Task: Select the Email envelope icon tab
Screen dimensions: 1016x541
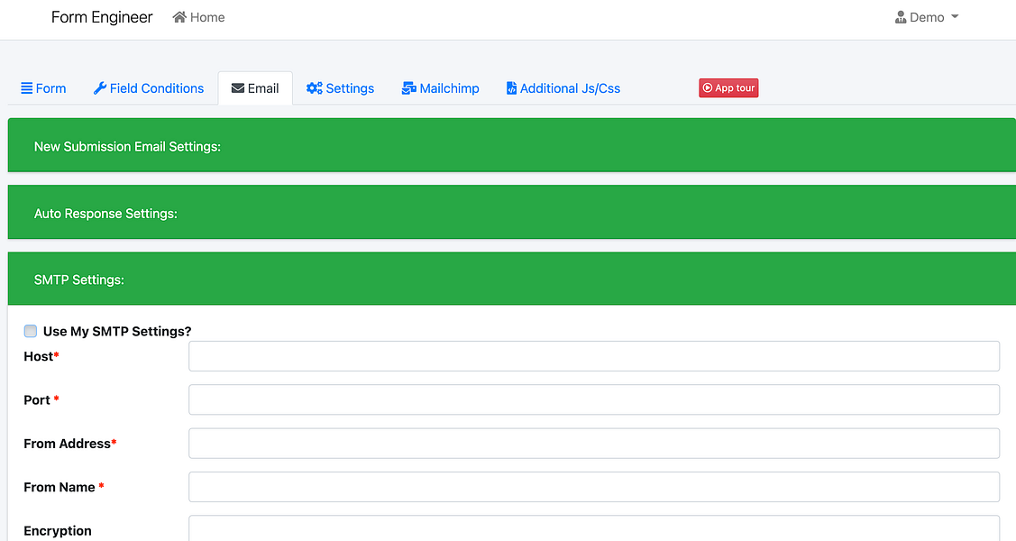Action: 236,87
